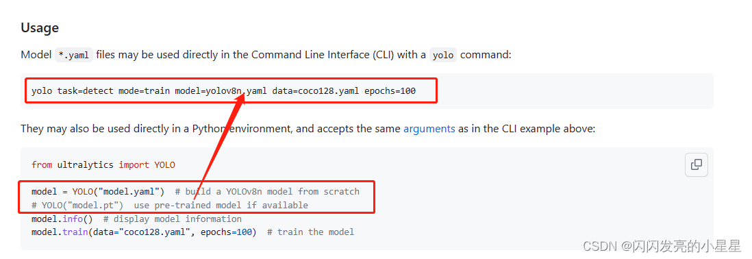Click the Usage section heading

click(x=40, y=28)
